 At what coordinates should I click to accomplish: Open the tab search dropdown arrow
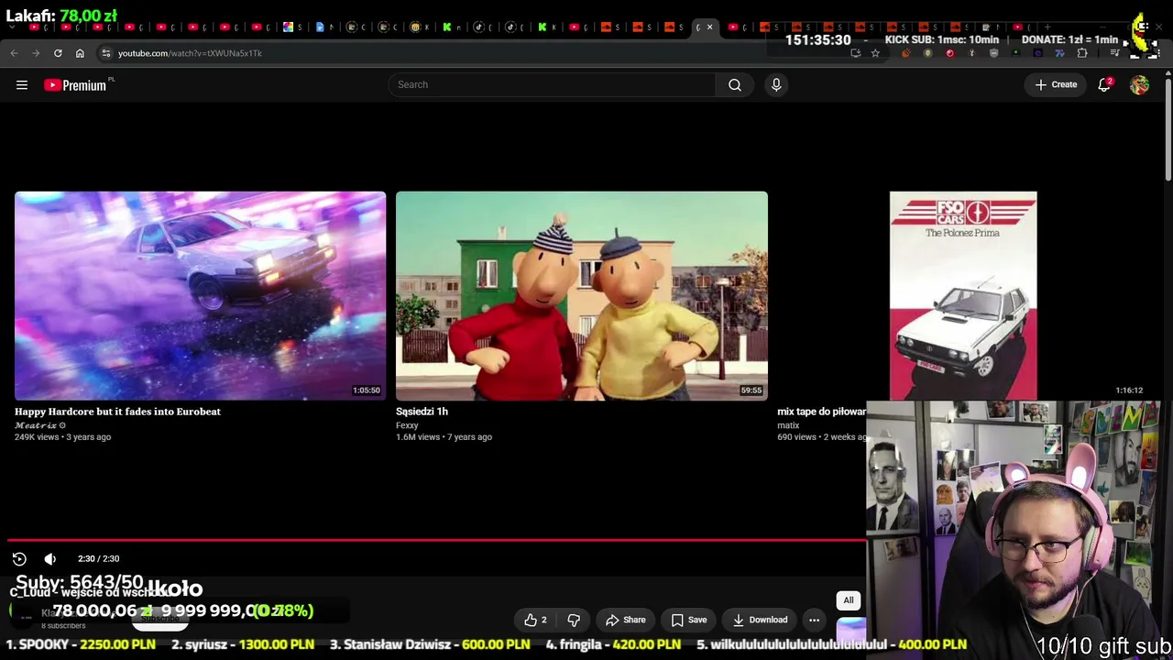pyautogui.click(x=14, y=27)
